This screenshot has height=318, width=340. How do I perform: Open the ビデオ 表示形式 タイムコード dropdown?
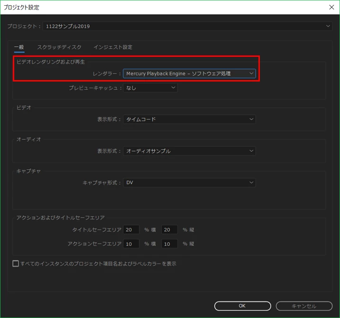point(189,119)
